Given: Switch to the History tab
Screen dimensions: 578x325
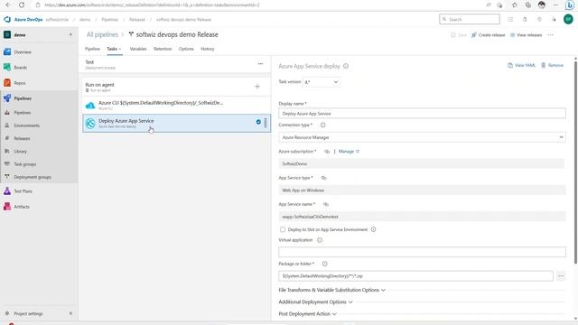Looking at the screenshot, I should click(208, 49).
